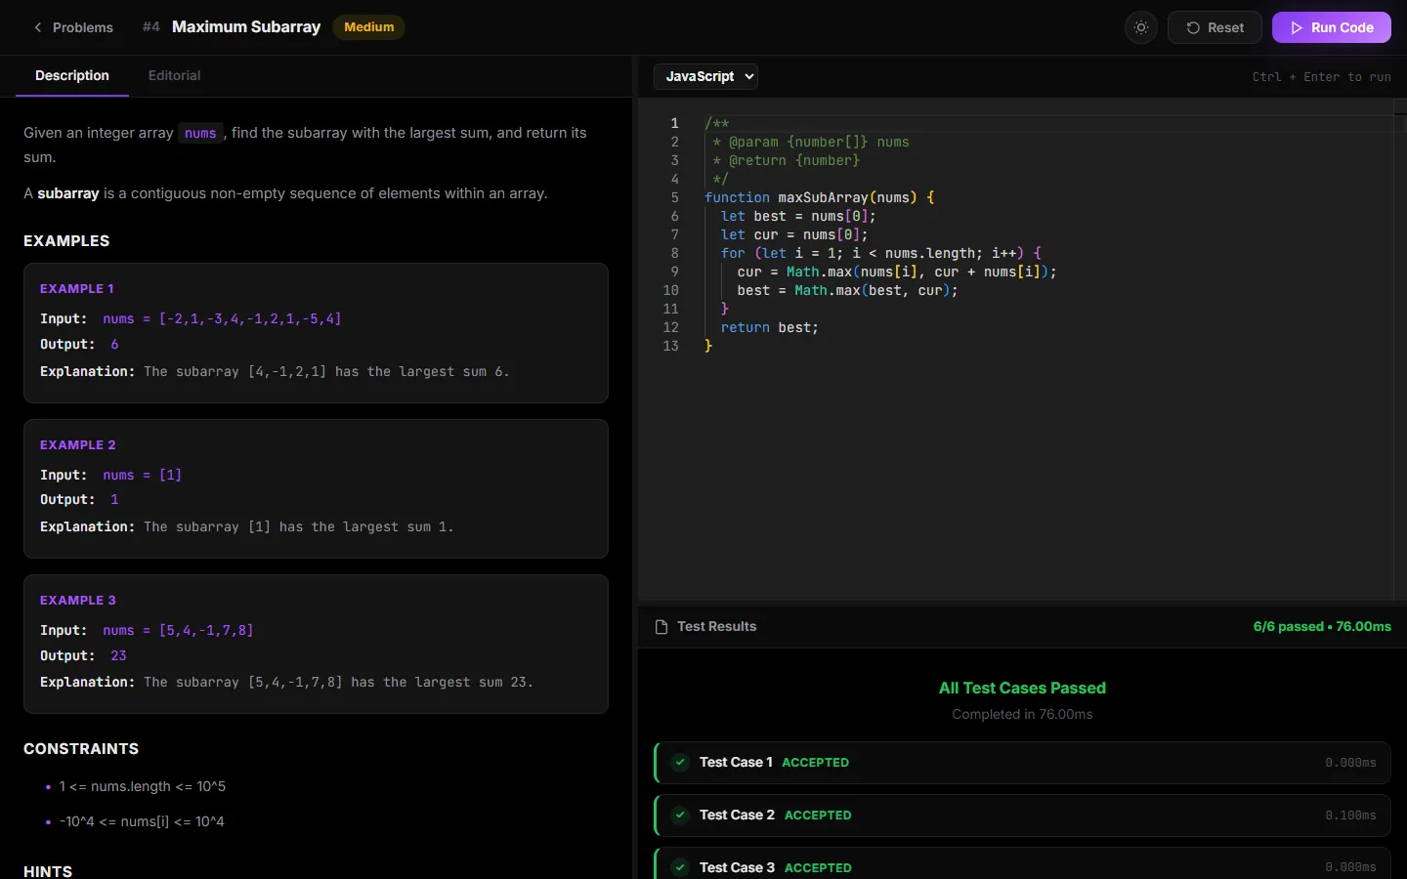The width and height of the screenshot is (1407, 879).
Task: Click the Test Case 2 check icon
Action: [x=680, y=816]
